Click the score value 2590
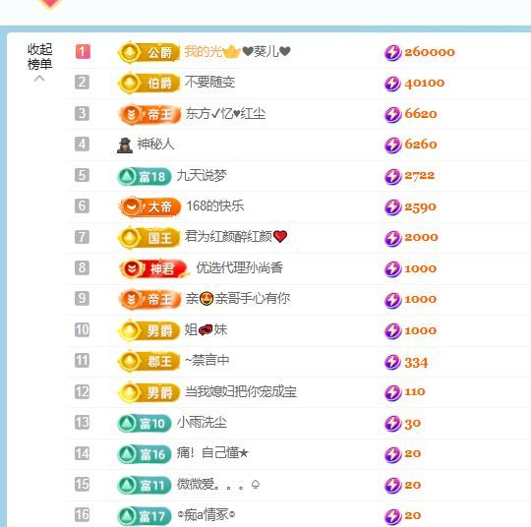 tap(420, 207)
